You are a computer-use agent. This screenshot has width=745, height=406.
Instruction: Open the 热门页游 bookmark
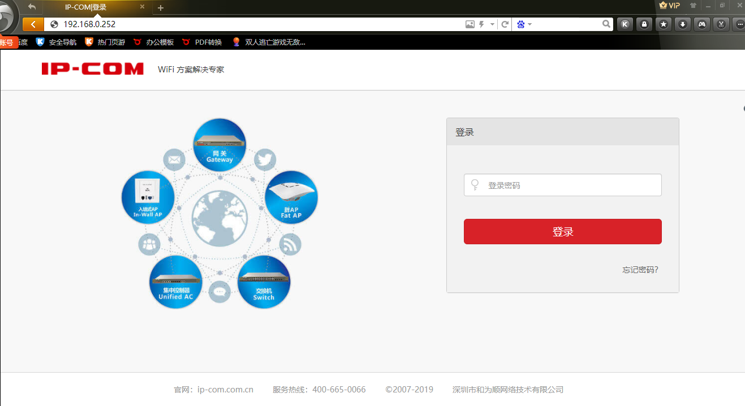click(105, 42)
